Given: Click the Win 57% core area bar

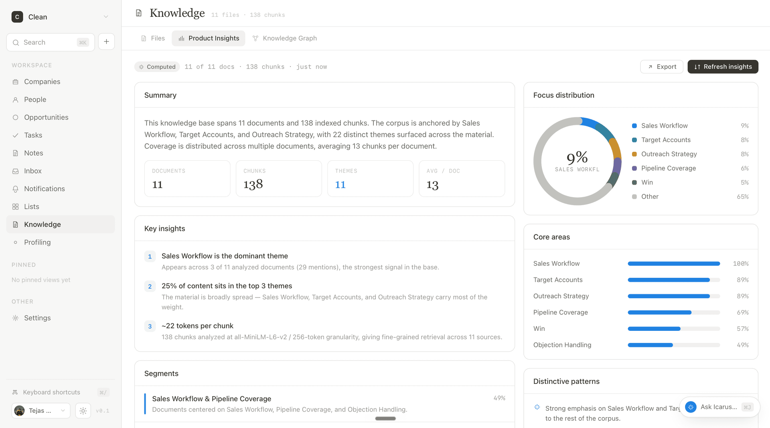Looking at the screenshot, I should [x=674, y=329].
